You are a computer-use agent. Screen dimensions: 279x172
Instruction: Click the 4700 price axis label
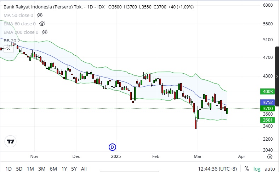tap(268, 57)
